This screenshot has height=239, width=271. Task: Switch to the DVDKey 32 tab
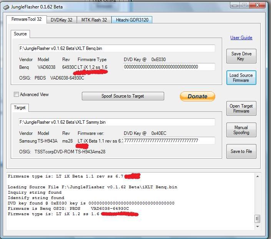(x=62, y=20)
